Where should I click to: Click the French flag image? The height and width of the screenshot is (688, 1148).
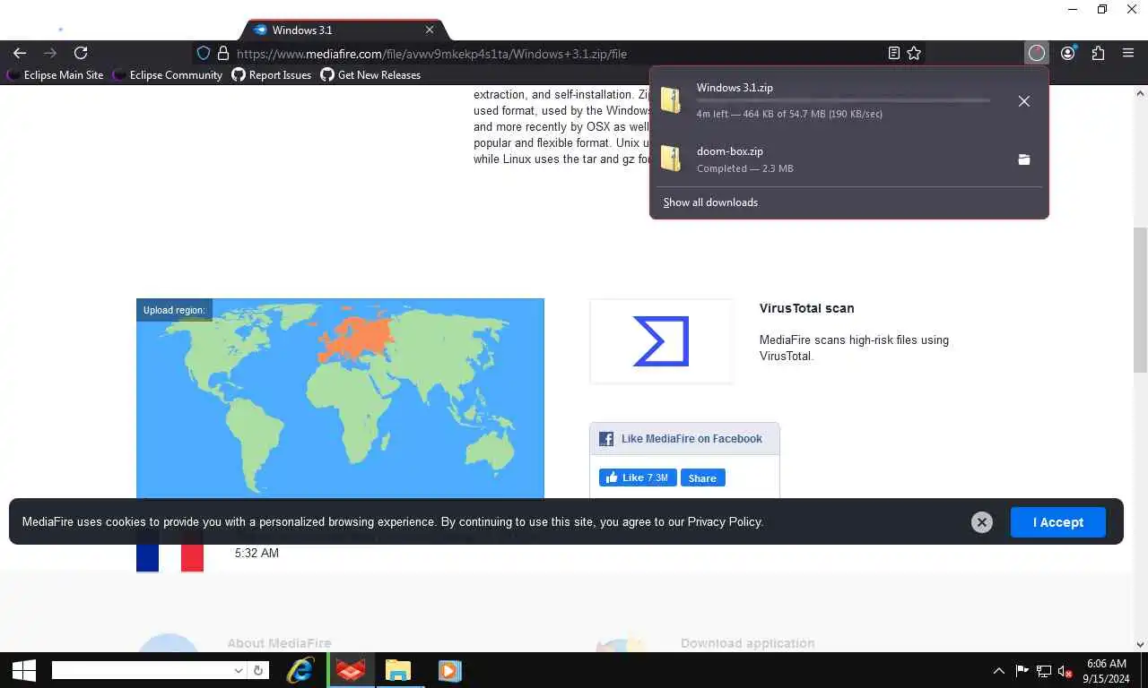pyautogui.click(x=170, y=551)
